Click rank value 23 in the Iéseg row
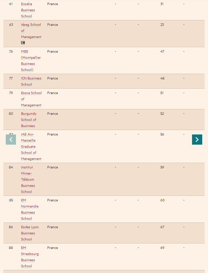 (x=162, y=25)
